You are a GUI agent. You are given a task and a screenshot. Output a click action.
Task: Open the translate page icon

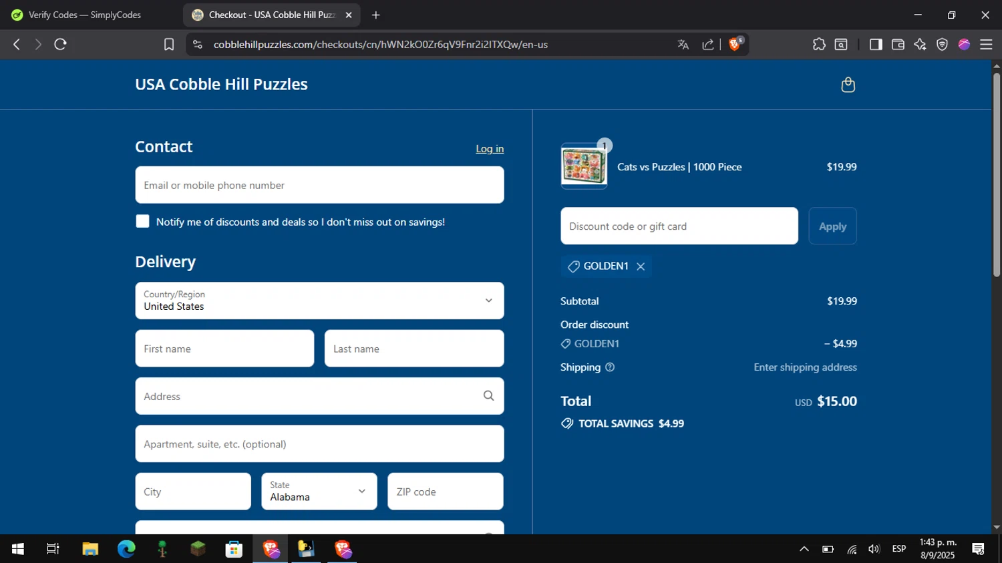683,44
